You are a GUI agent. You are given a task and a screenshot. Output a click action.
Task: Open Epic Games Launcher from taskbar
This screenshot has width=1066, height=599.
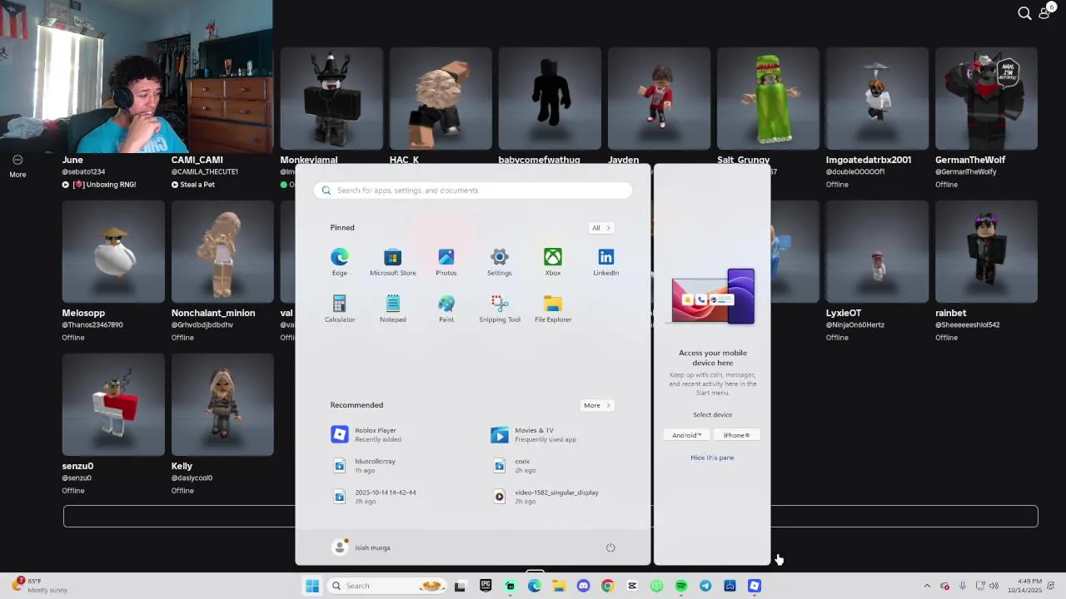pos(486,586)
